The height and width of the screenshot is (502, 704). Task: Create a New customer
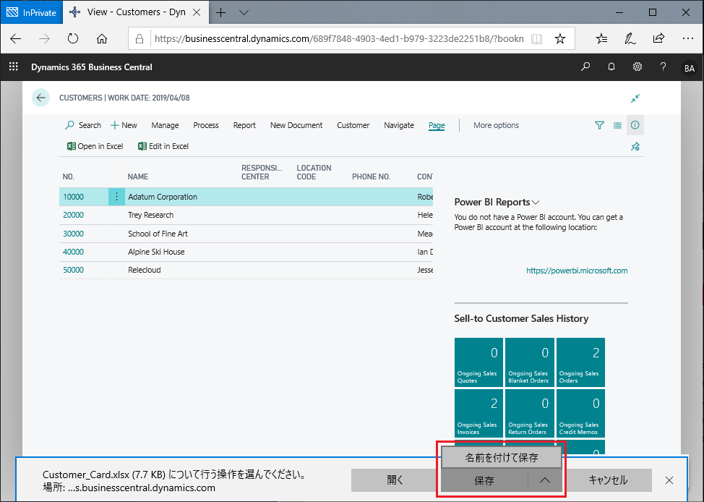(x=124, y=125)
